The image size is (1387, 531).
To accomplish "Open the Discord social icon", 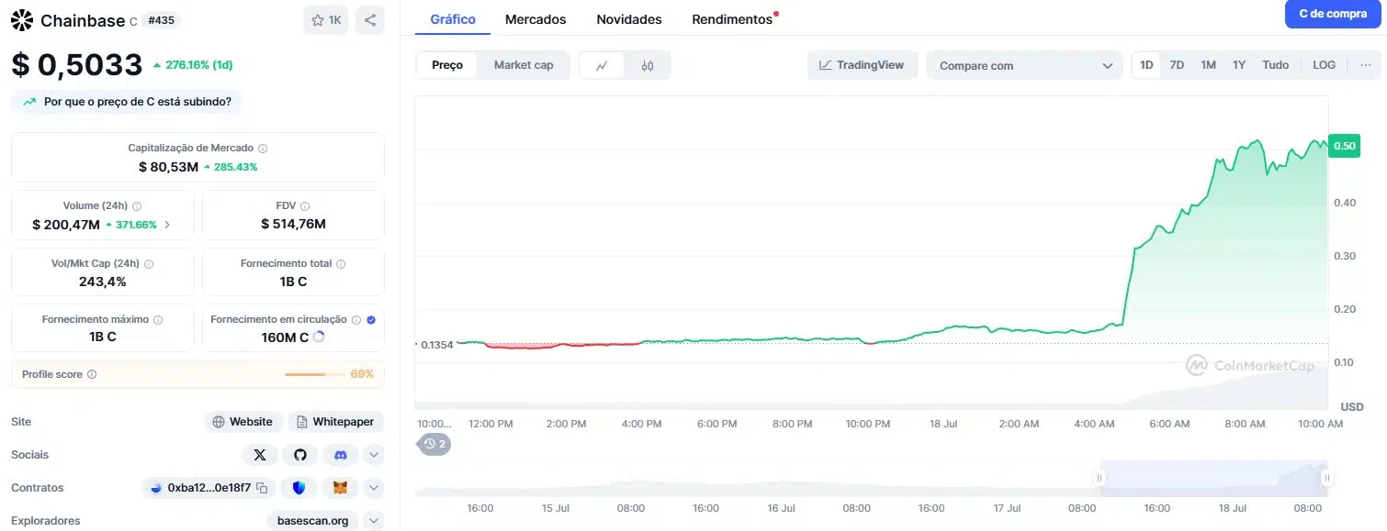I will point(341,455).
